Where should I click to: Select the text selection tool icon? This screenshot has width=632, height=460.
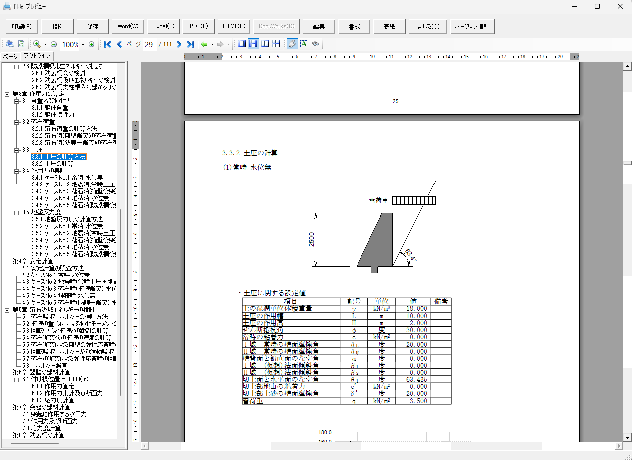tap(304, 44)
